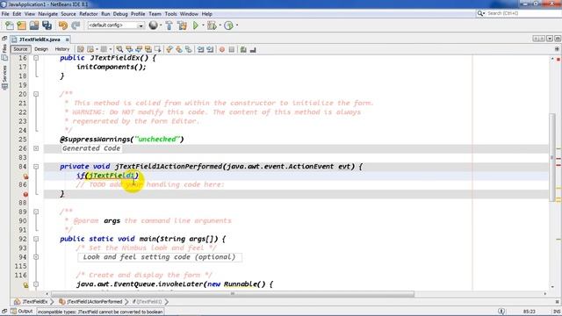The image size is (562, 316).
Task: Run the project with green play icon
Action: 196,25
